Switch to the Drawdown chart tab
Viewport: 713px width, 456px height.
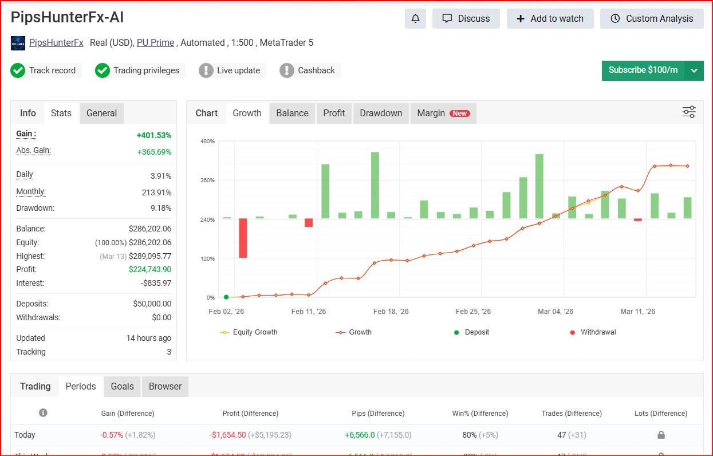381,113
